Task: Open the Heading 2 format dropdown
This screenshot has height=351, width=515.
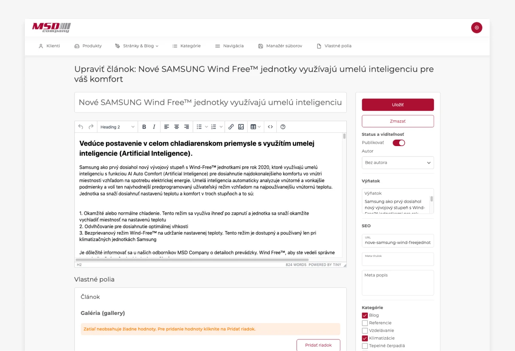Action: click(118, 127)
